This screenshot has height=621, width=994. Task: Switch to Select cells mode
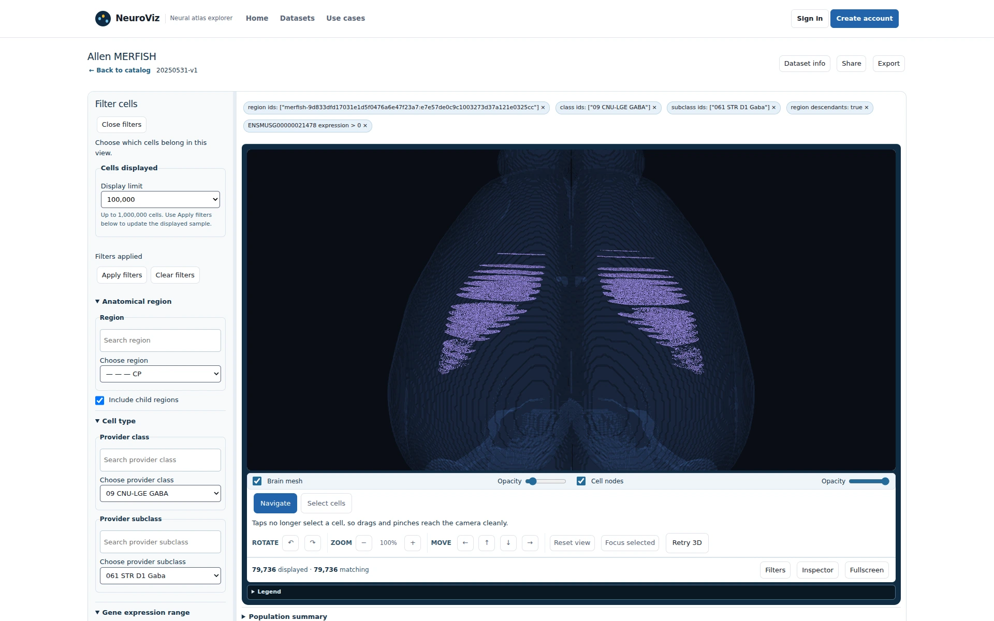tap(326, 504)
